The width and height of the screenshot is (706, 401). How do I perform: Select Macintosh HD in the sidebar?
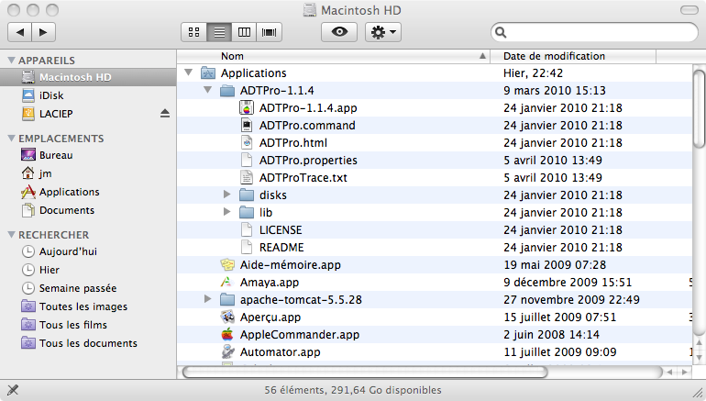[x=88, y=77]
